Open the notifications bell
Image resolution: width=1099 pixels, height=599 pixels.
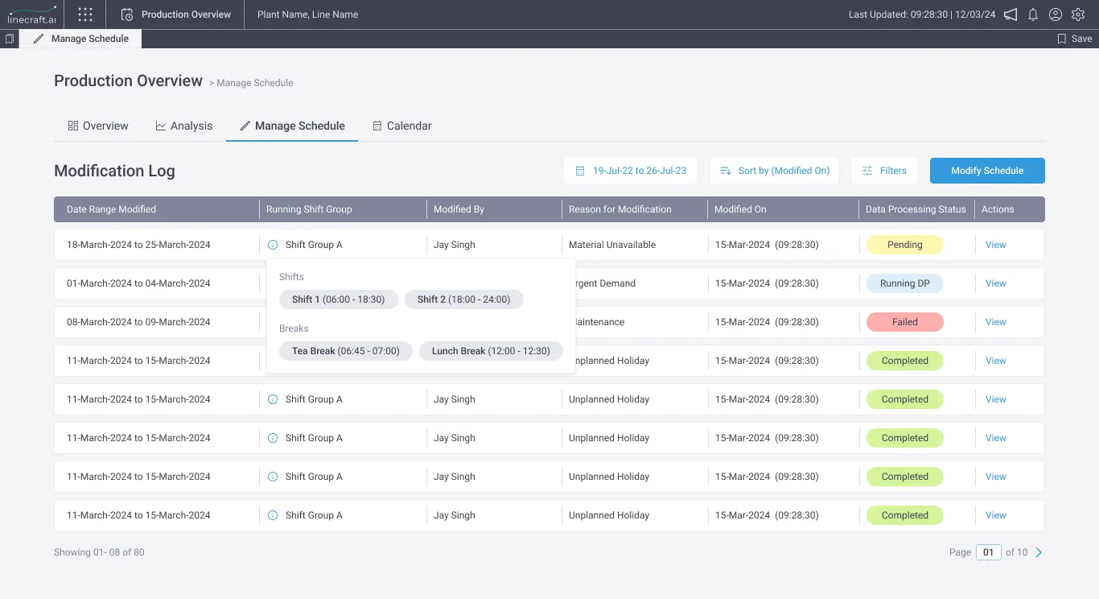(x=1033, y=14)
